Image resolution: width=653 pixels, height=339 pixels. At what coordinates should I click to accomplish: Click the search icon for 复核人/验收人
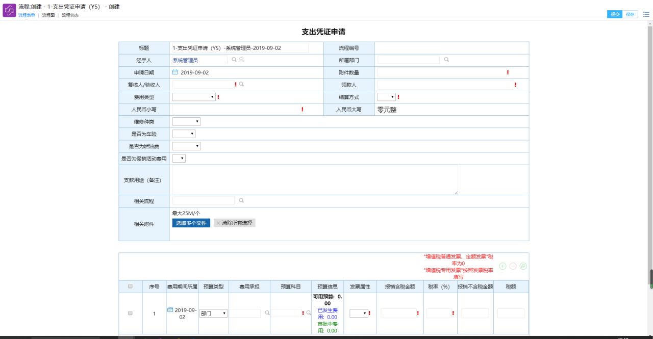[x=242, y=85]
